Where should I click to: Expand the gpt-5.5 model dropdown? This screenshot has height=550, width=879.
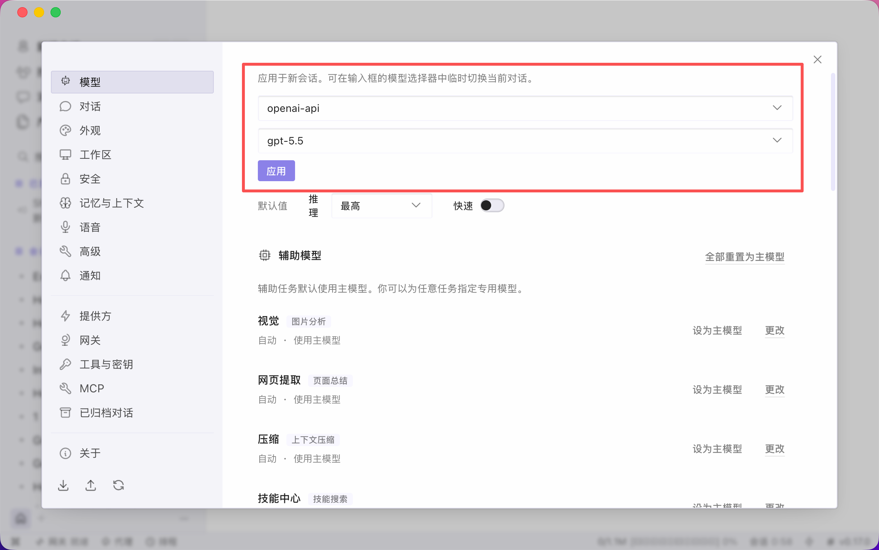525,140
